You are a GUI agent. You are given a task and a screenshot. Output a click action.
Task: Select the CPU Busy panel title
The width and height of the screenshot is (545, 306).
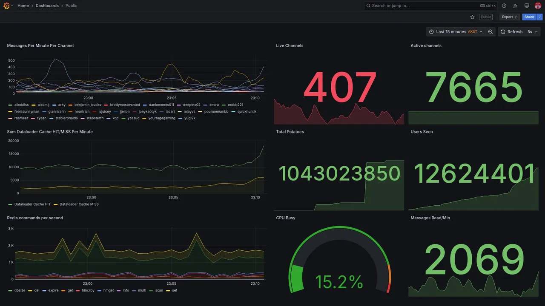(x=286, y=218)
